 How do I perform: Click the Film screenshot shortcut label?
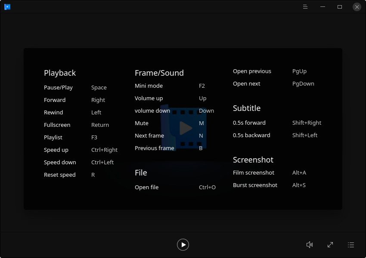click(x=253, y=173)
